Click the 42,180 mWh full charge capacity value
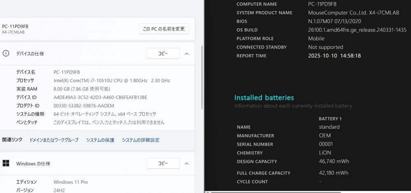 click(x=334, y=173)
